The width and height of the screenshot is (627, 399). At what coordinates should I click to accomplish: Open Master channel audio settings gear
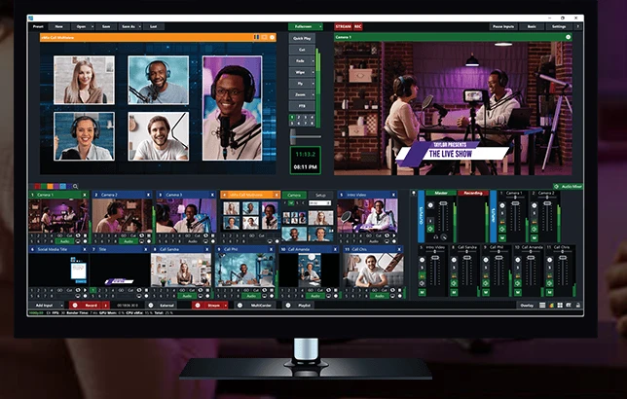coord(430,205)
